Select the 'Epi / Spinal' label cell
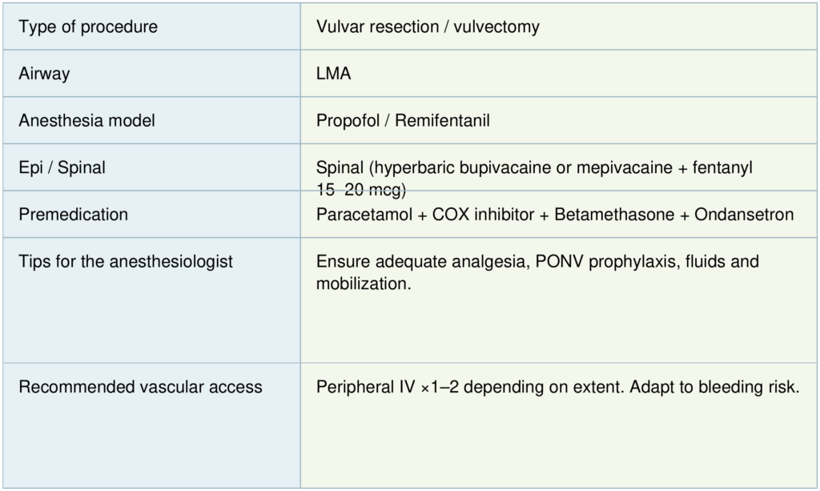This screenshot has height=491, width=820. (62, 168)
